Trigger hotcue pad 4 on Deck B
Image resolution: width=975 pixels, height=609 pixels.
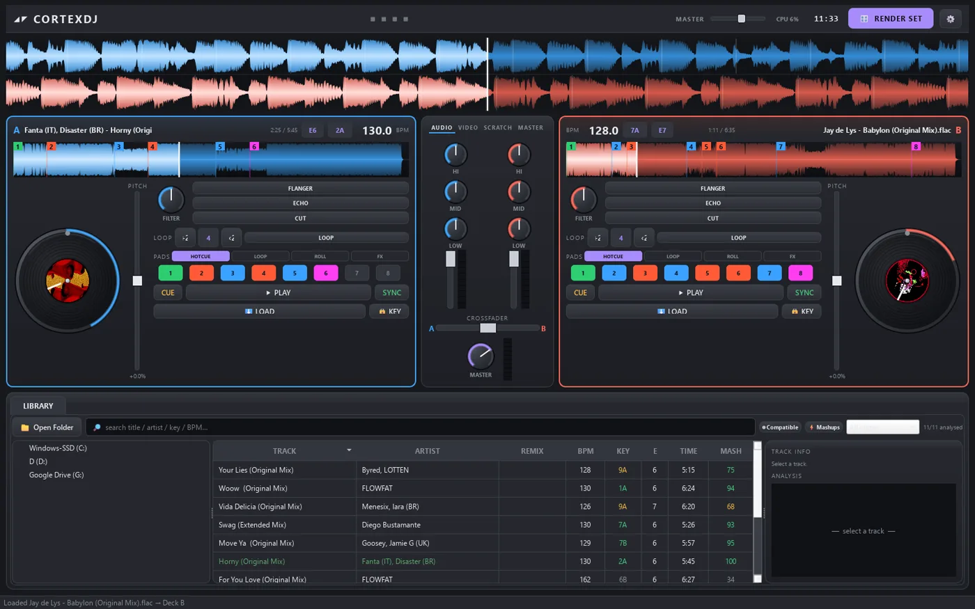click(x=676, y=273)
